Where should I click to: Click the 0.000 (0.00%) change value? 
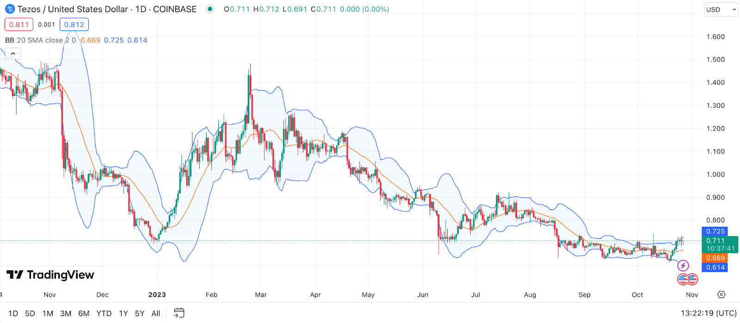pos(364,9)
